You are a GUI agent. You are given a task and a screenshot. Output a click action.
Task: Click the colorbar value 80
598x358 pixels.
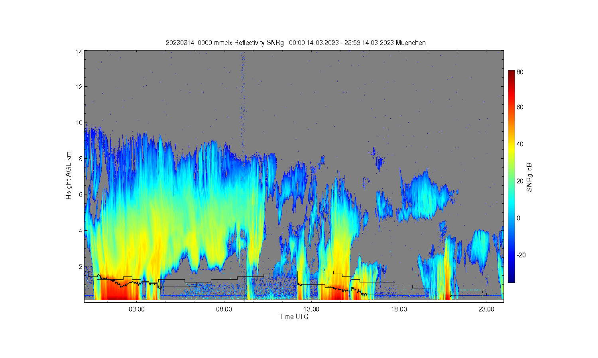tap(520, 72)
